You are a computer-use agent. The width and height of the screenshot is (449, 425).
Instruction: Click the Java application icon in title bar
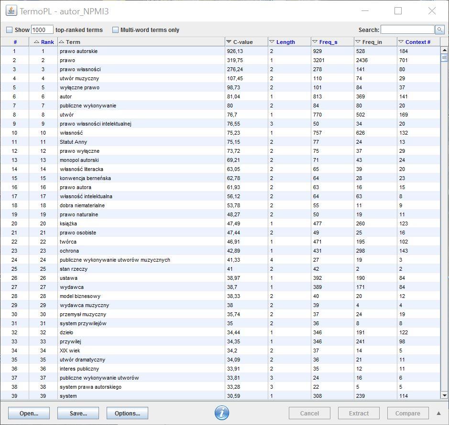11,11
